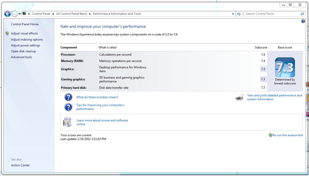
Task: Open disk cleanup link
Action: pos(23,51)
